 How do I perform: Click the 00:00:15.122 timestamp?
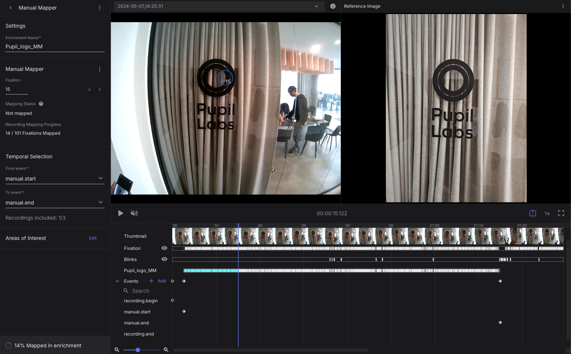(332, 213)
